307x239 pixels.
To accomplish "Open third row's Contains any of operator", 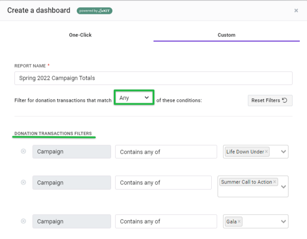I will [166, 221].
